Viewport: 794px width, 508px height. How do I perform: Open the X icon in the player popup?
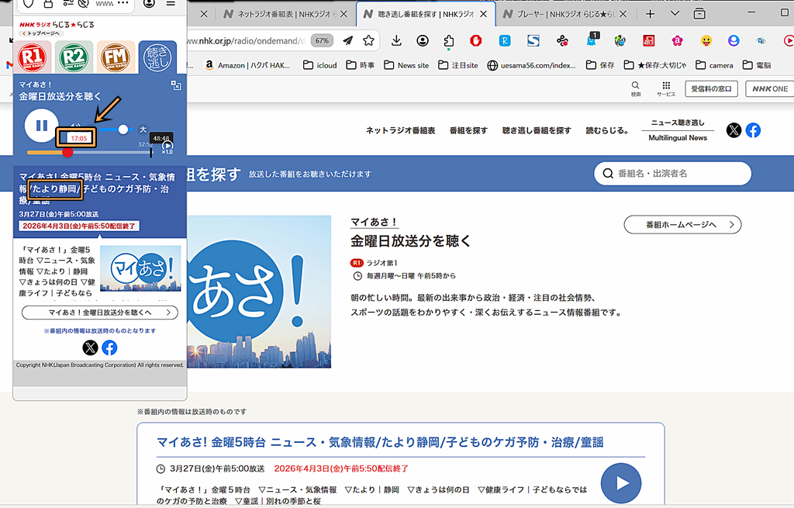pos(91,347)
